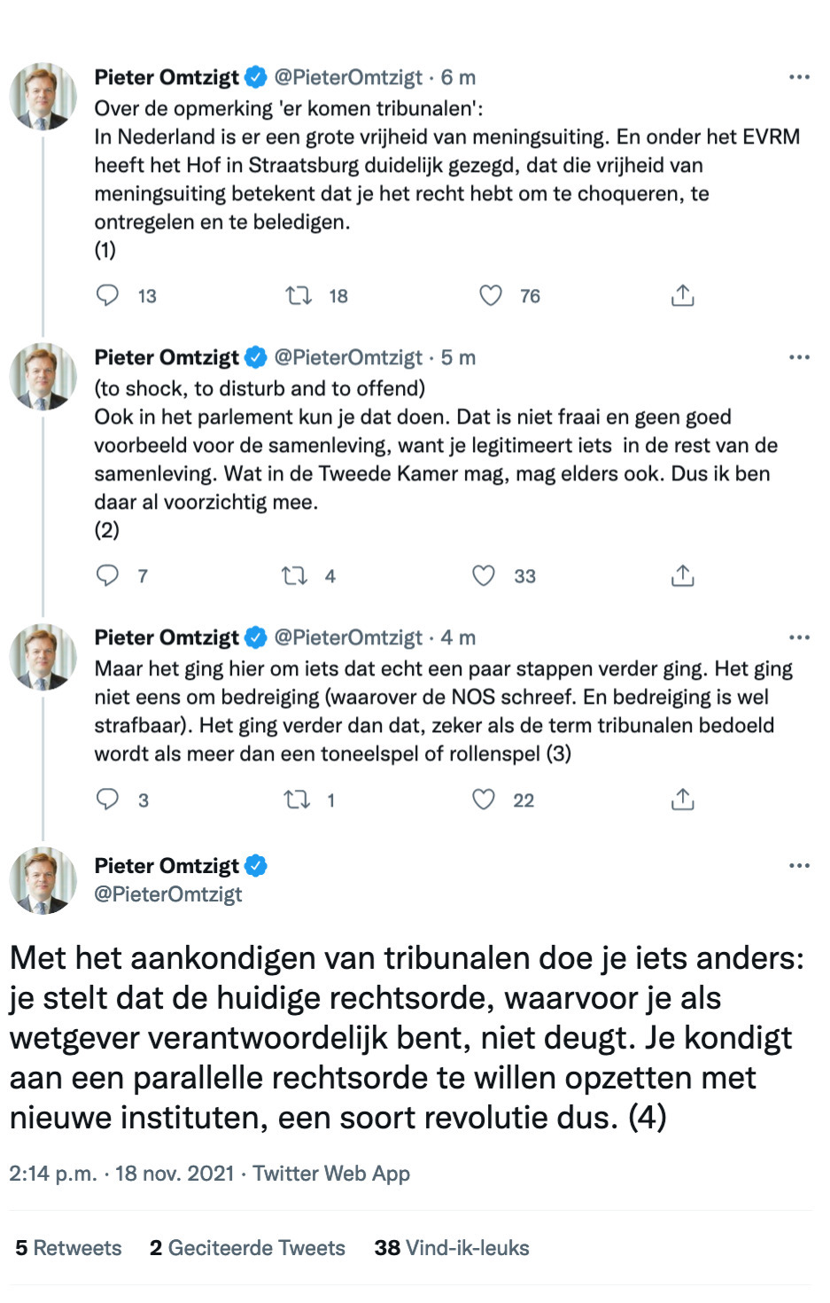Open the share menu on the first tweet

[682, 294]
